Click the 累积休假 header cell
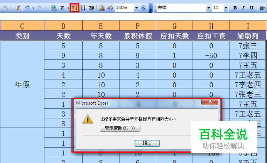Screen dimensions: 267x163 click(x=138, y=36)
